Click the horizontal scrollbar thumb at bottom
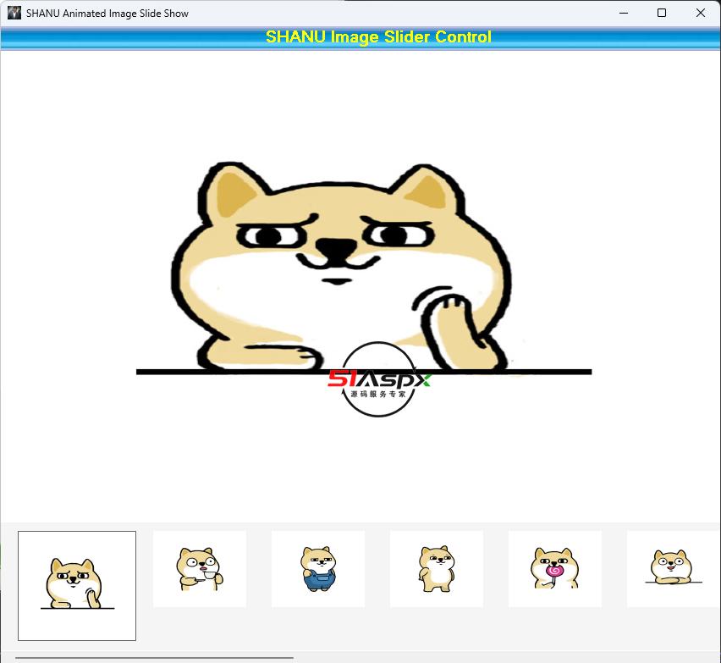721x663 pixels. (154, 657)
